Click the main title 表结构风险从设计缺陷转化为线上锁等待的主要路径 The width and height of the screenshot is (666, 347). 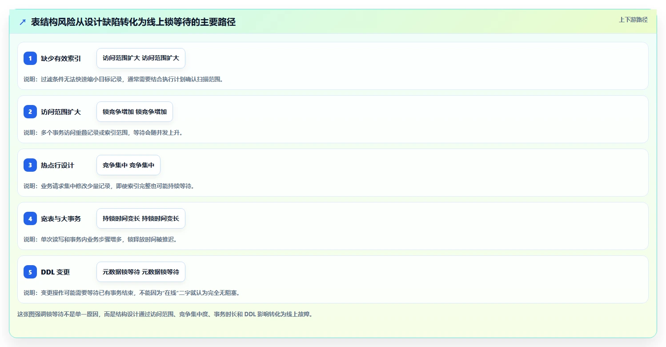(133, 22)
